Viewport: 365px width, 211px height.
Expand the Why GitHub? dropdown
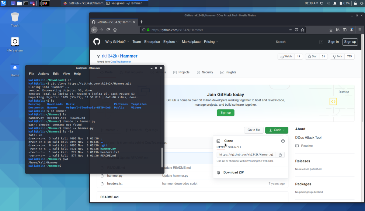(117, 42)
